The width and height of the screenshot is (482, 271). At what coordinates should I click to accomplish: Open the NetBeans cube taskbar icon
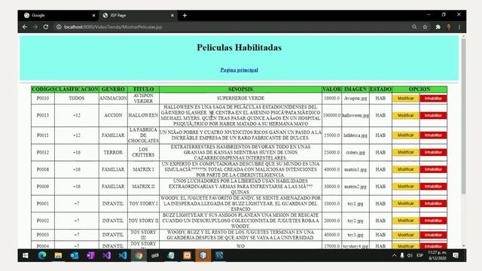click(x=203, y=256)
